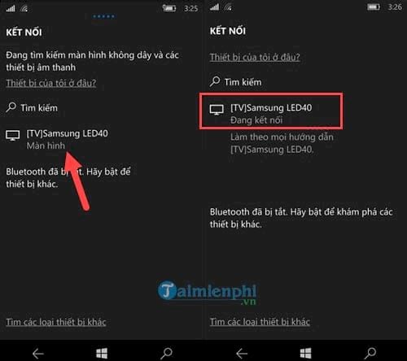The height and width of the screenshot is (361, 407).
Task: Open 'Thiết bị của tôi ở đâu?' link on left
Action: click(x=51, y=83)
